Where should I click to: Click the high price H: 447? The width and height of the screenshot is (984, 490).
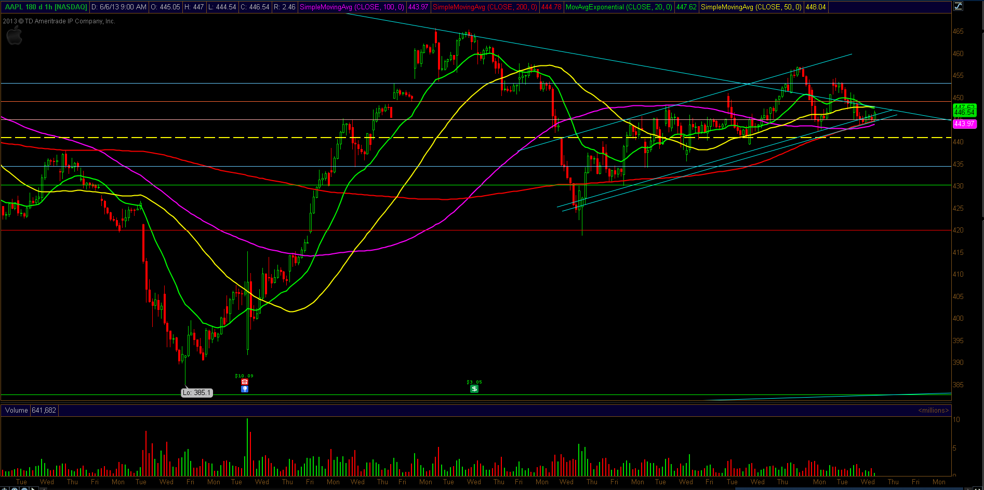194,7
